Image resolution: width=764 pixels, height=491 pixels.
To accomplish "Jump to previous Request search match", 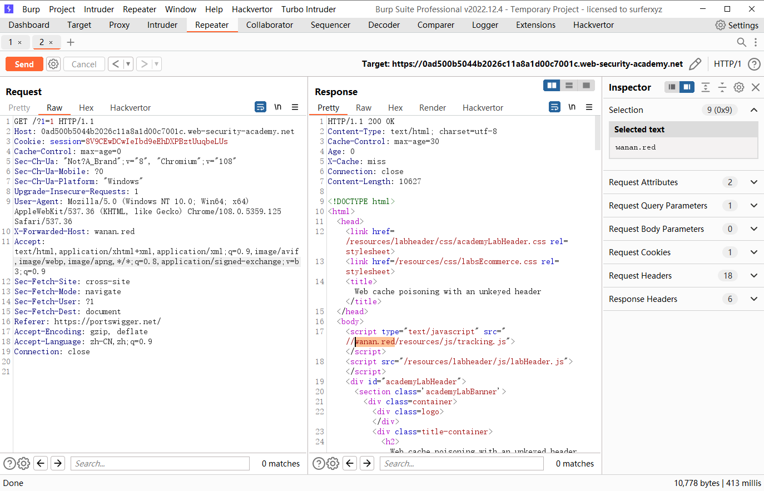I will [41, 463].
